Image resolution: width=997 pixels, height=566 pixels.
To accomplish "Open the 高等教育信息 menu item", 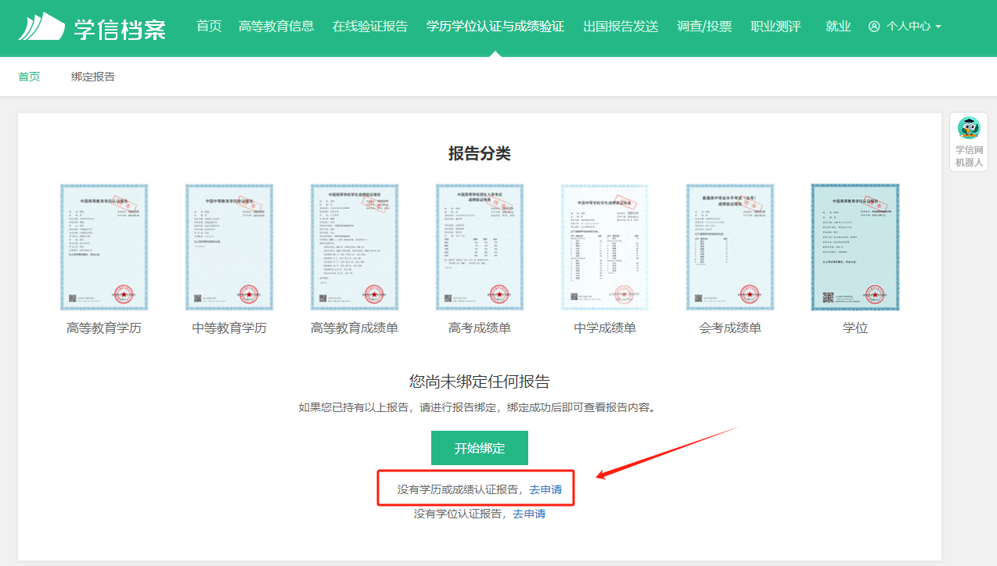I will [x=276, y=27].
